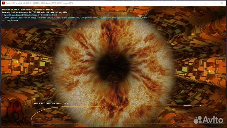This screenshot has height=128, width=227.
Task: Click the Avito text beside the dots logo
Action: [213, 120]
